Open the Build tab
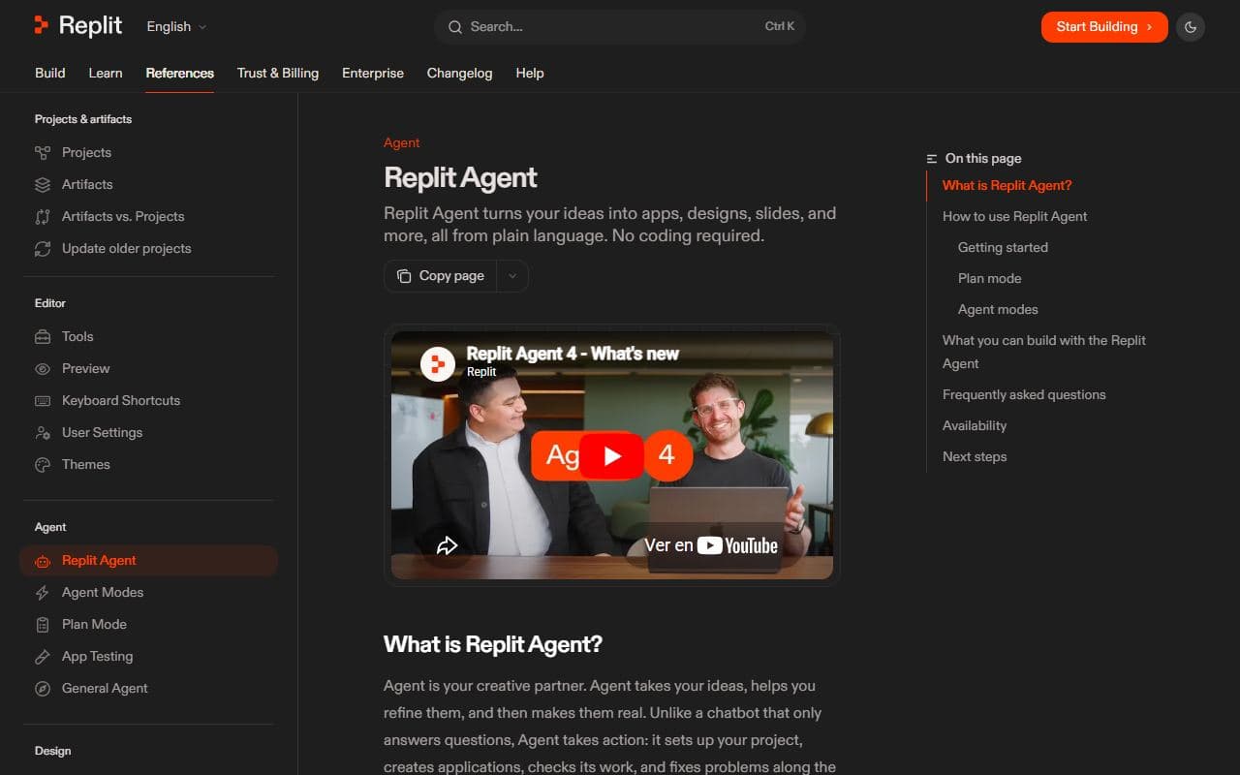Image resolution: width=1240 pixels, height=775 pixels. point(50,73)
